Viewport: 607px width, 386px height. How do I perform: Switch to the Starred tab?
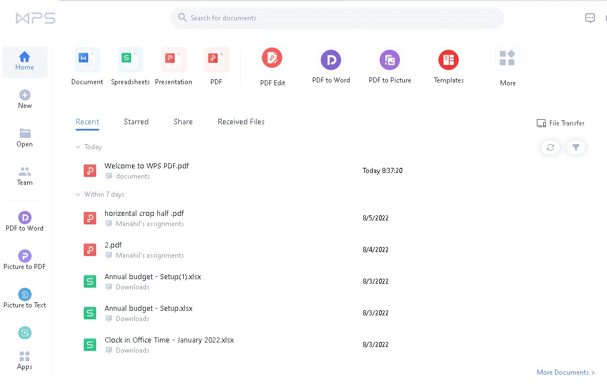coord(136,122)
